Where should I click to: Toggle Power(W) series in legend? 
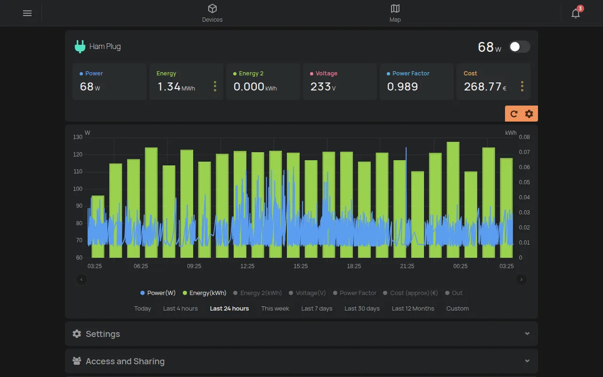(158, 293)
